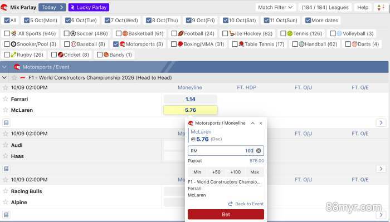The image size is (390, 222).
Task: Close the Motorsports Moneyline bet slip
Action: tap(261, 123)
